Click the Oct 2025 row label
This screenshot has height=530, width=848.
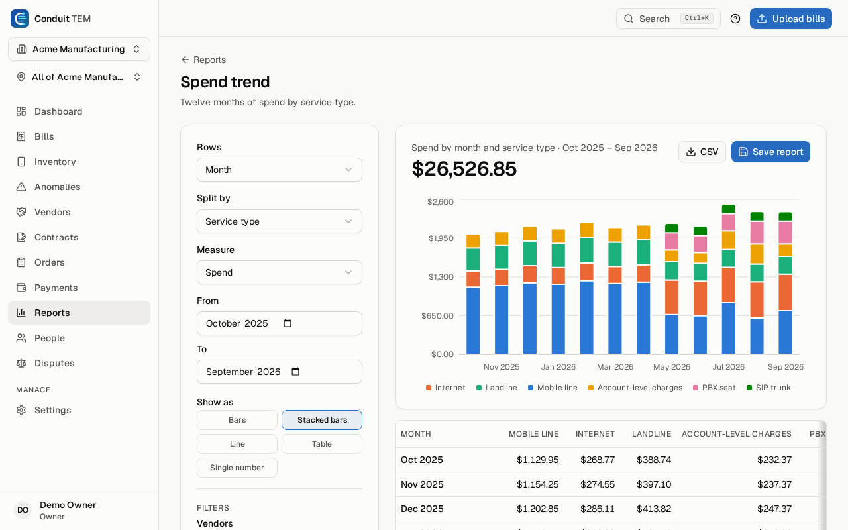point(422,460)
